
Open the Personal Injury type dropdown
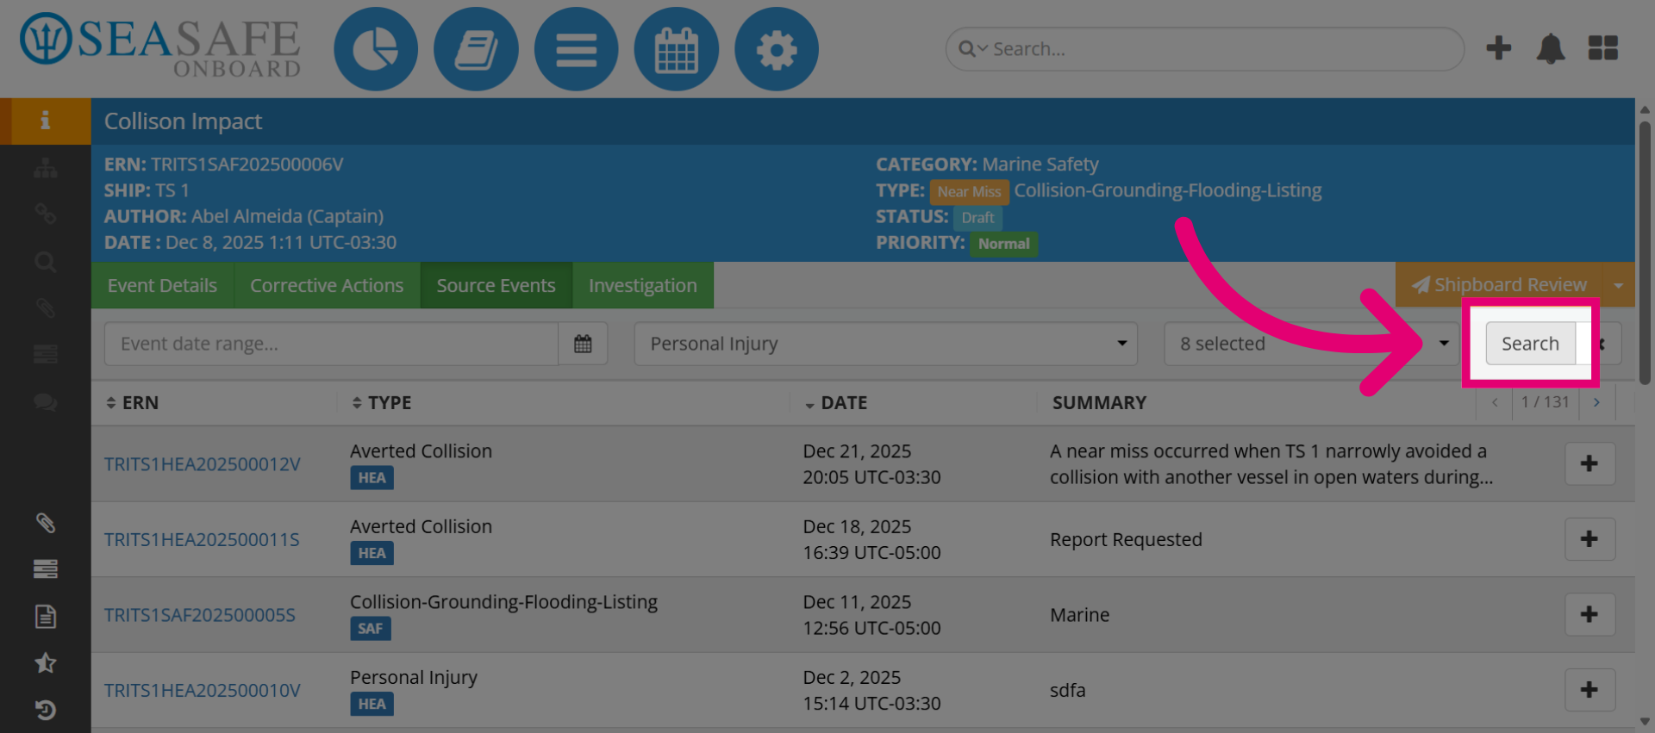[885, 344]
